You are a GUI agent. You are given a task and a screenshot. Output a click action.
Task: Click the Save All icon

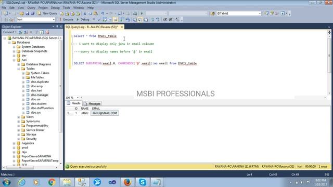pos(33,14)
